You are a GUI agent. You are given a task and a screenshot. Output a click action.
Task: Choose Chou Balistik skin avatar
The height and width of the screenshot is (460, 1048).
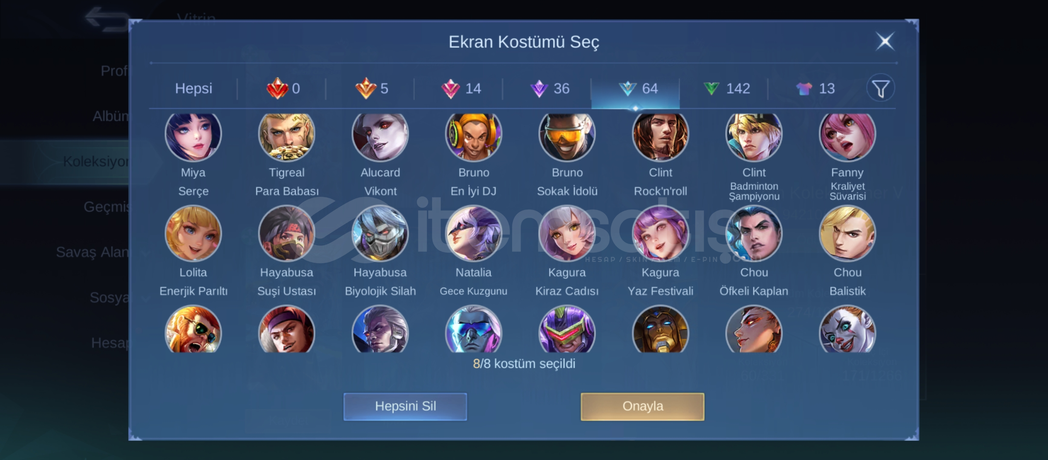847,233
